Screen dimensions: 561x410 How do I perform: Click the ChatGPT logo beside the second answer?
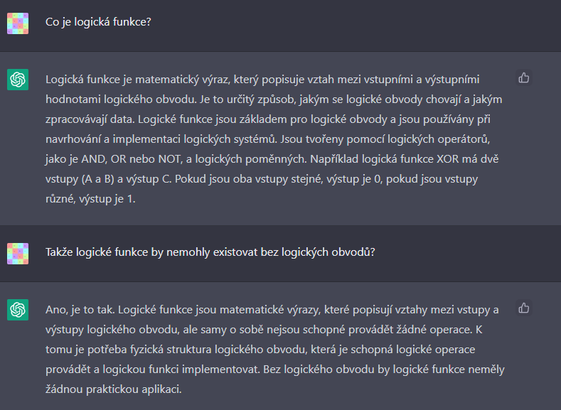click(x=18, y=310)
